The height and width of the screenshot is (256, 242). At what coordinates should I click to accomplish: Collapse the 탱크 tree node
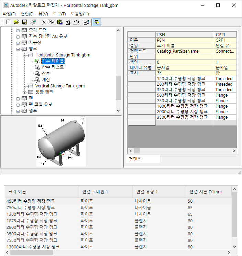18,49
